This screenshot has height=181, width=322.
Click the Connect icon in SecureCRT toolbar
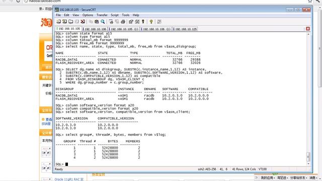click(58, 22)
